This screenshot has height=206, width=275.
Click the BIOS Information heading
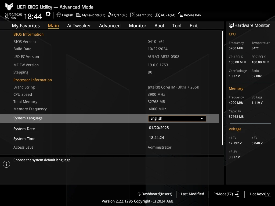[28, 34]
